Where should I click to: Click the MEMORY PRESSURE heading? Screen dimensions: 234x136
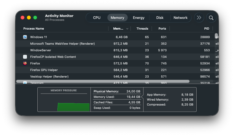(x=63, y=90)
